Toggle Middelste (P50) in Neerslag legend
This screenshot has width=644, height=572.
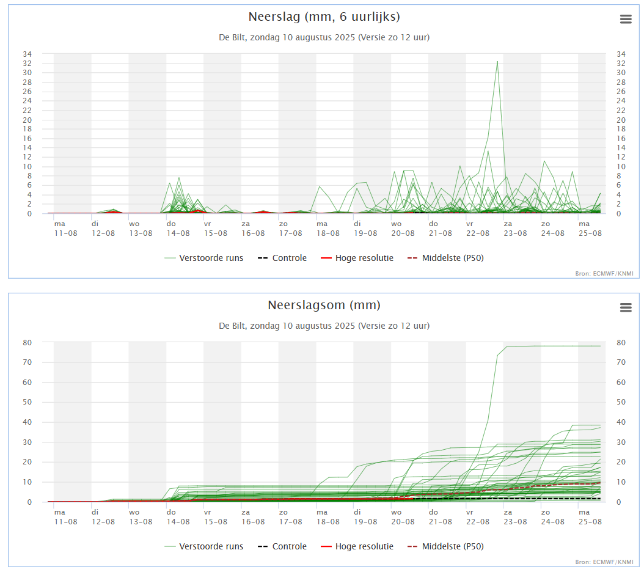coord(445,258)
